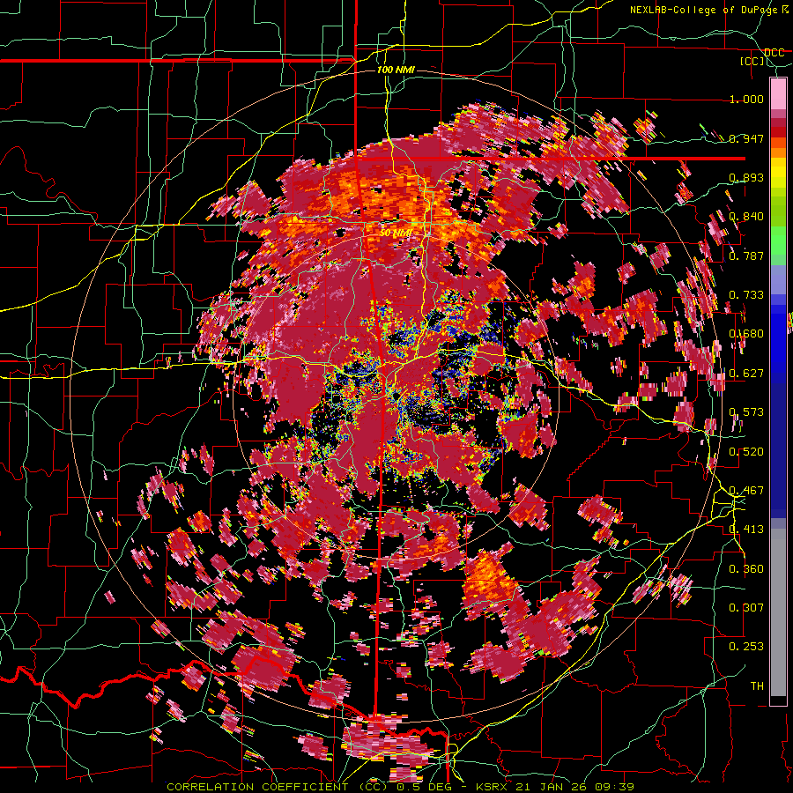The width and height of the screenshot is (793, 793).
Task: Select the 0.893 legend value
Action: coord(746,177)
